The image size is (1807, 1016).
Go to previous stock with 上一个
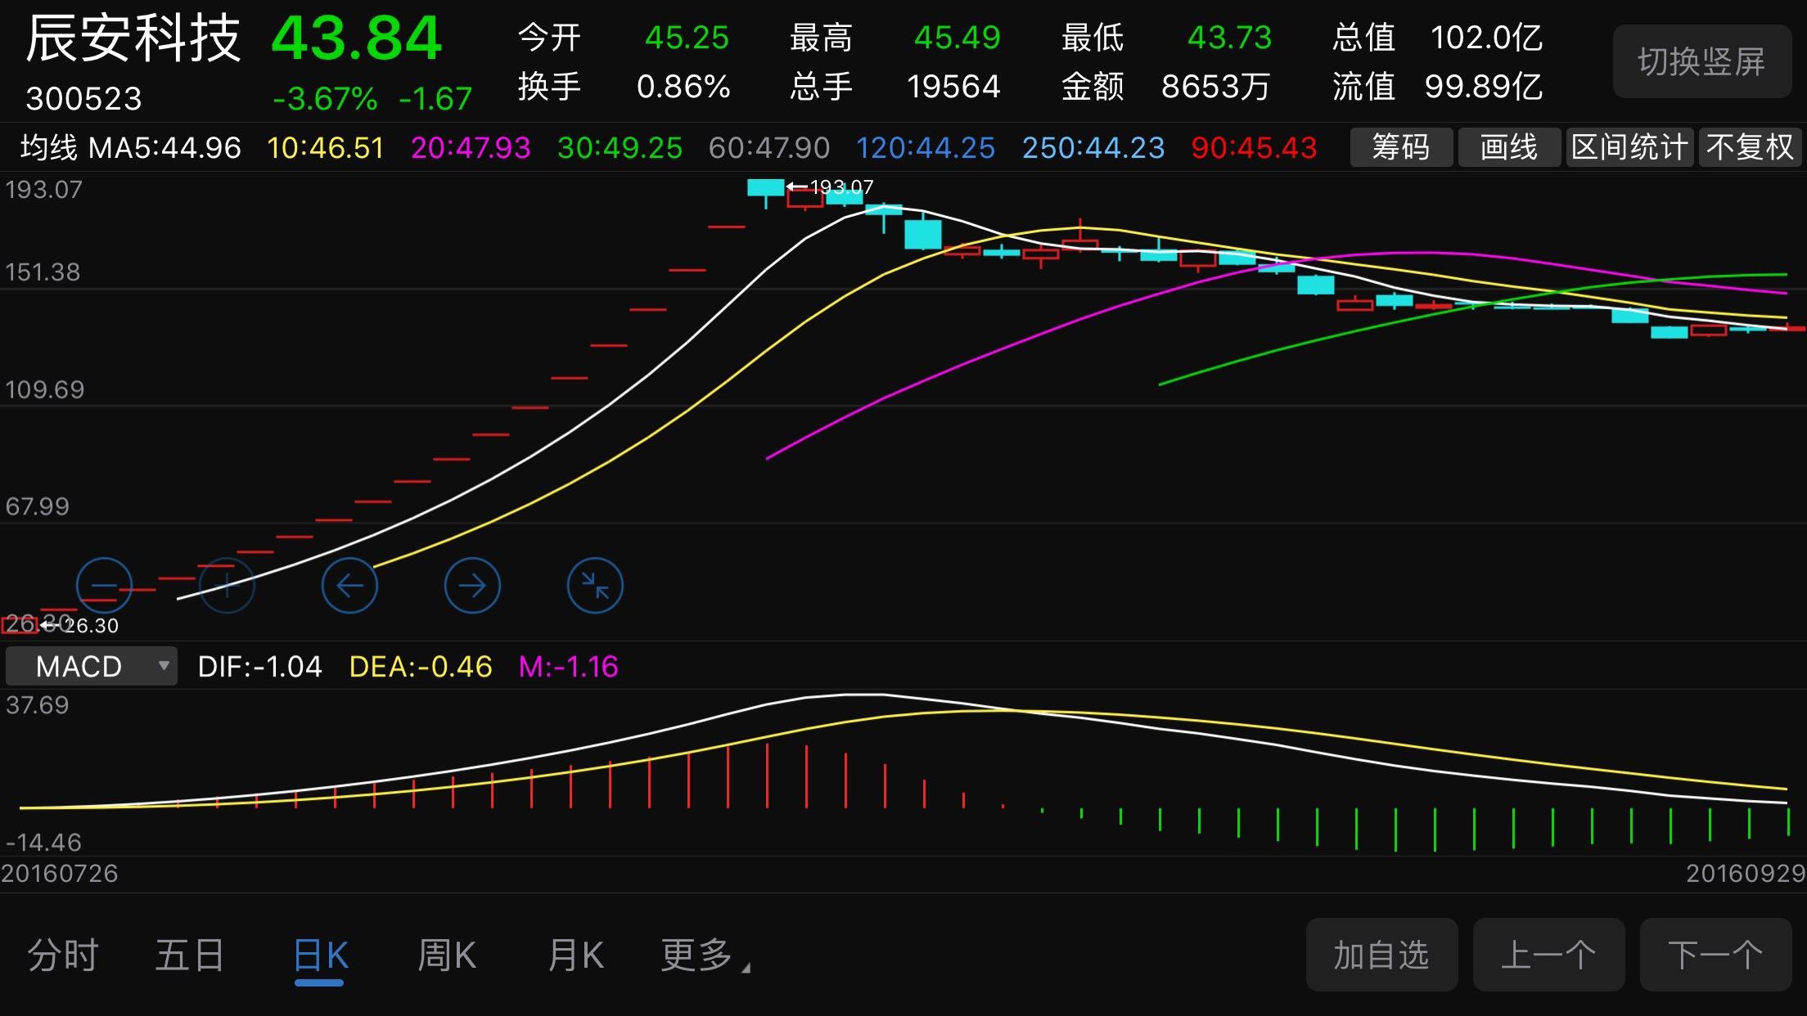(x=1548, y=955)
